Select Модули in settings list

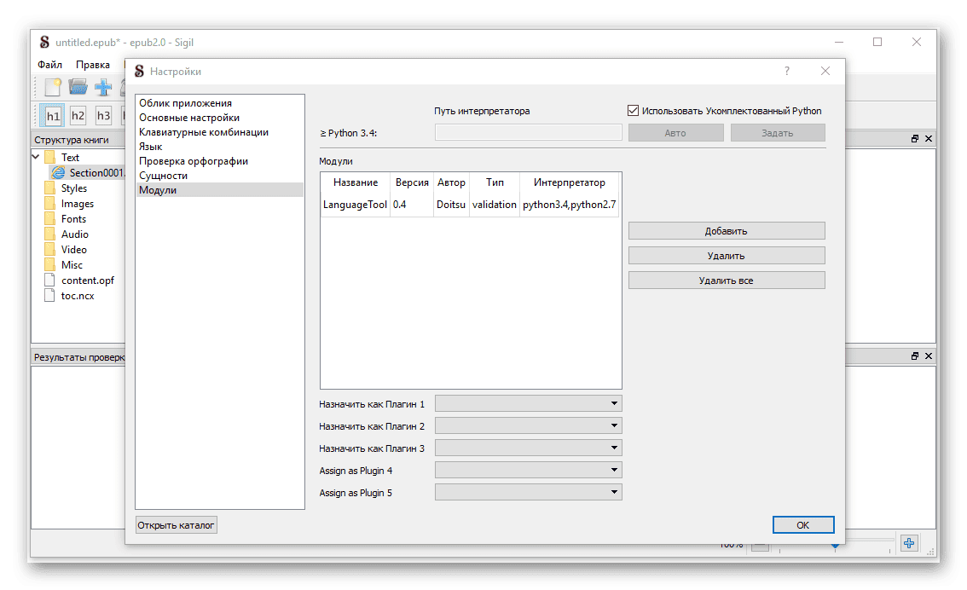tap(220, 190)
